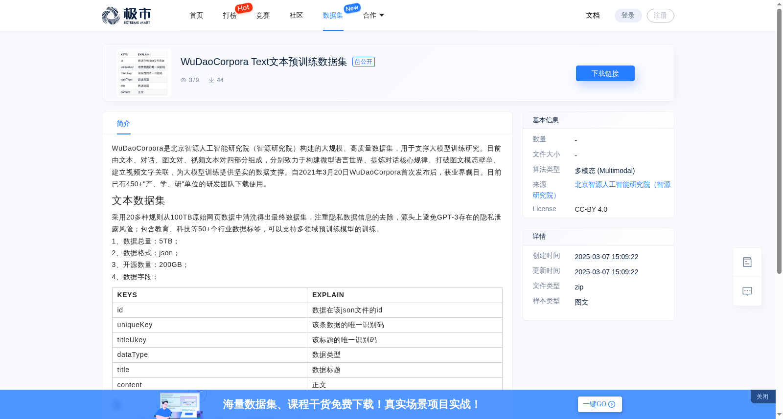783x419 pixels.
Task: Select the 简介 tab
Action: click(x=124, y=124)
